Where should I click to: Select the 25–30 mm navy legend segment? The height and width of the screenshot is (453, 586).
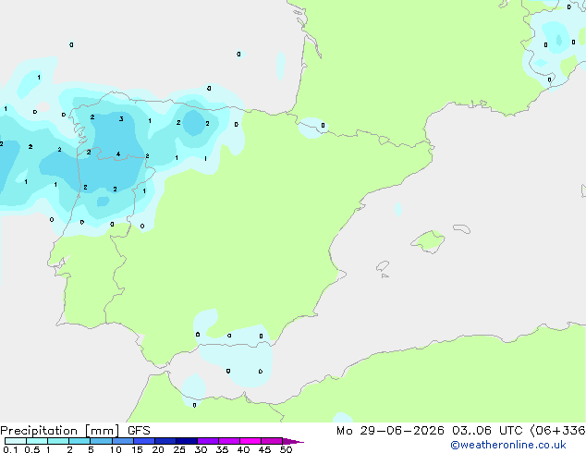[x=187, y=441]
